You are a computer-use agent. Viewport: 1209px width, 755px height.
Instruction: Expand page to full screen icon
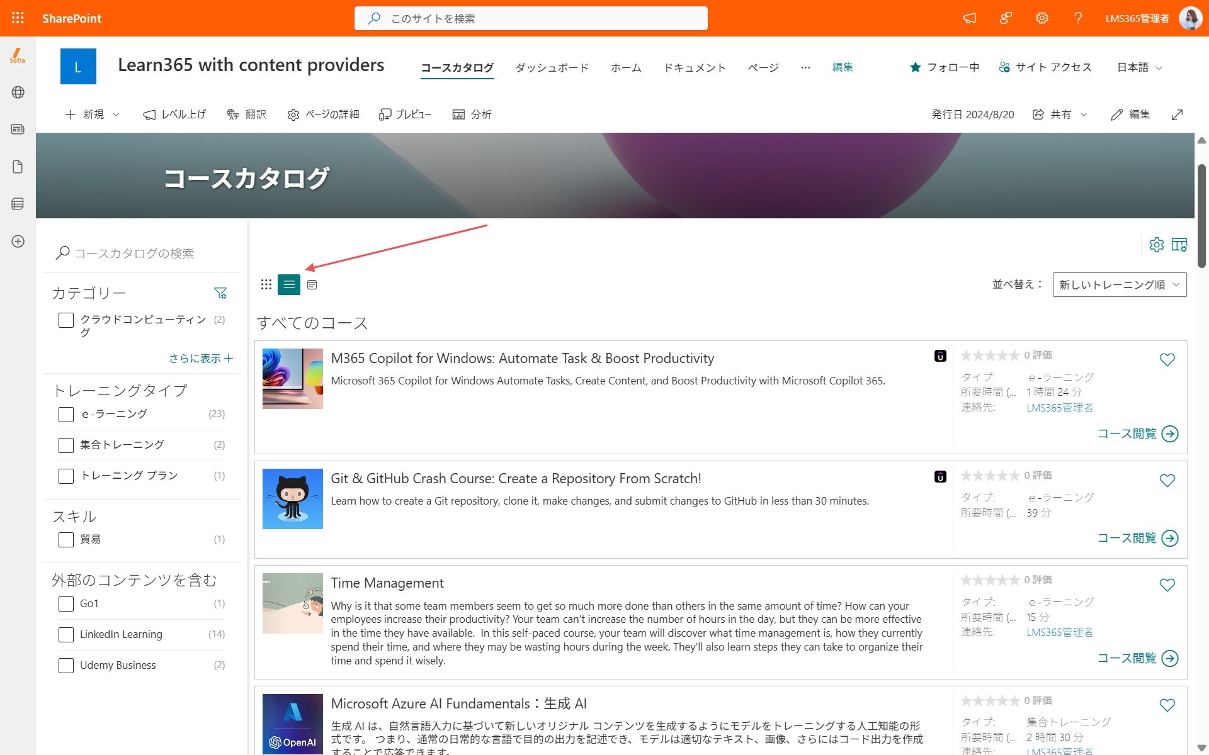[x=1177, y=115]
